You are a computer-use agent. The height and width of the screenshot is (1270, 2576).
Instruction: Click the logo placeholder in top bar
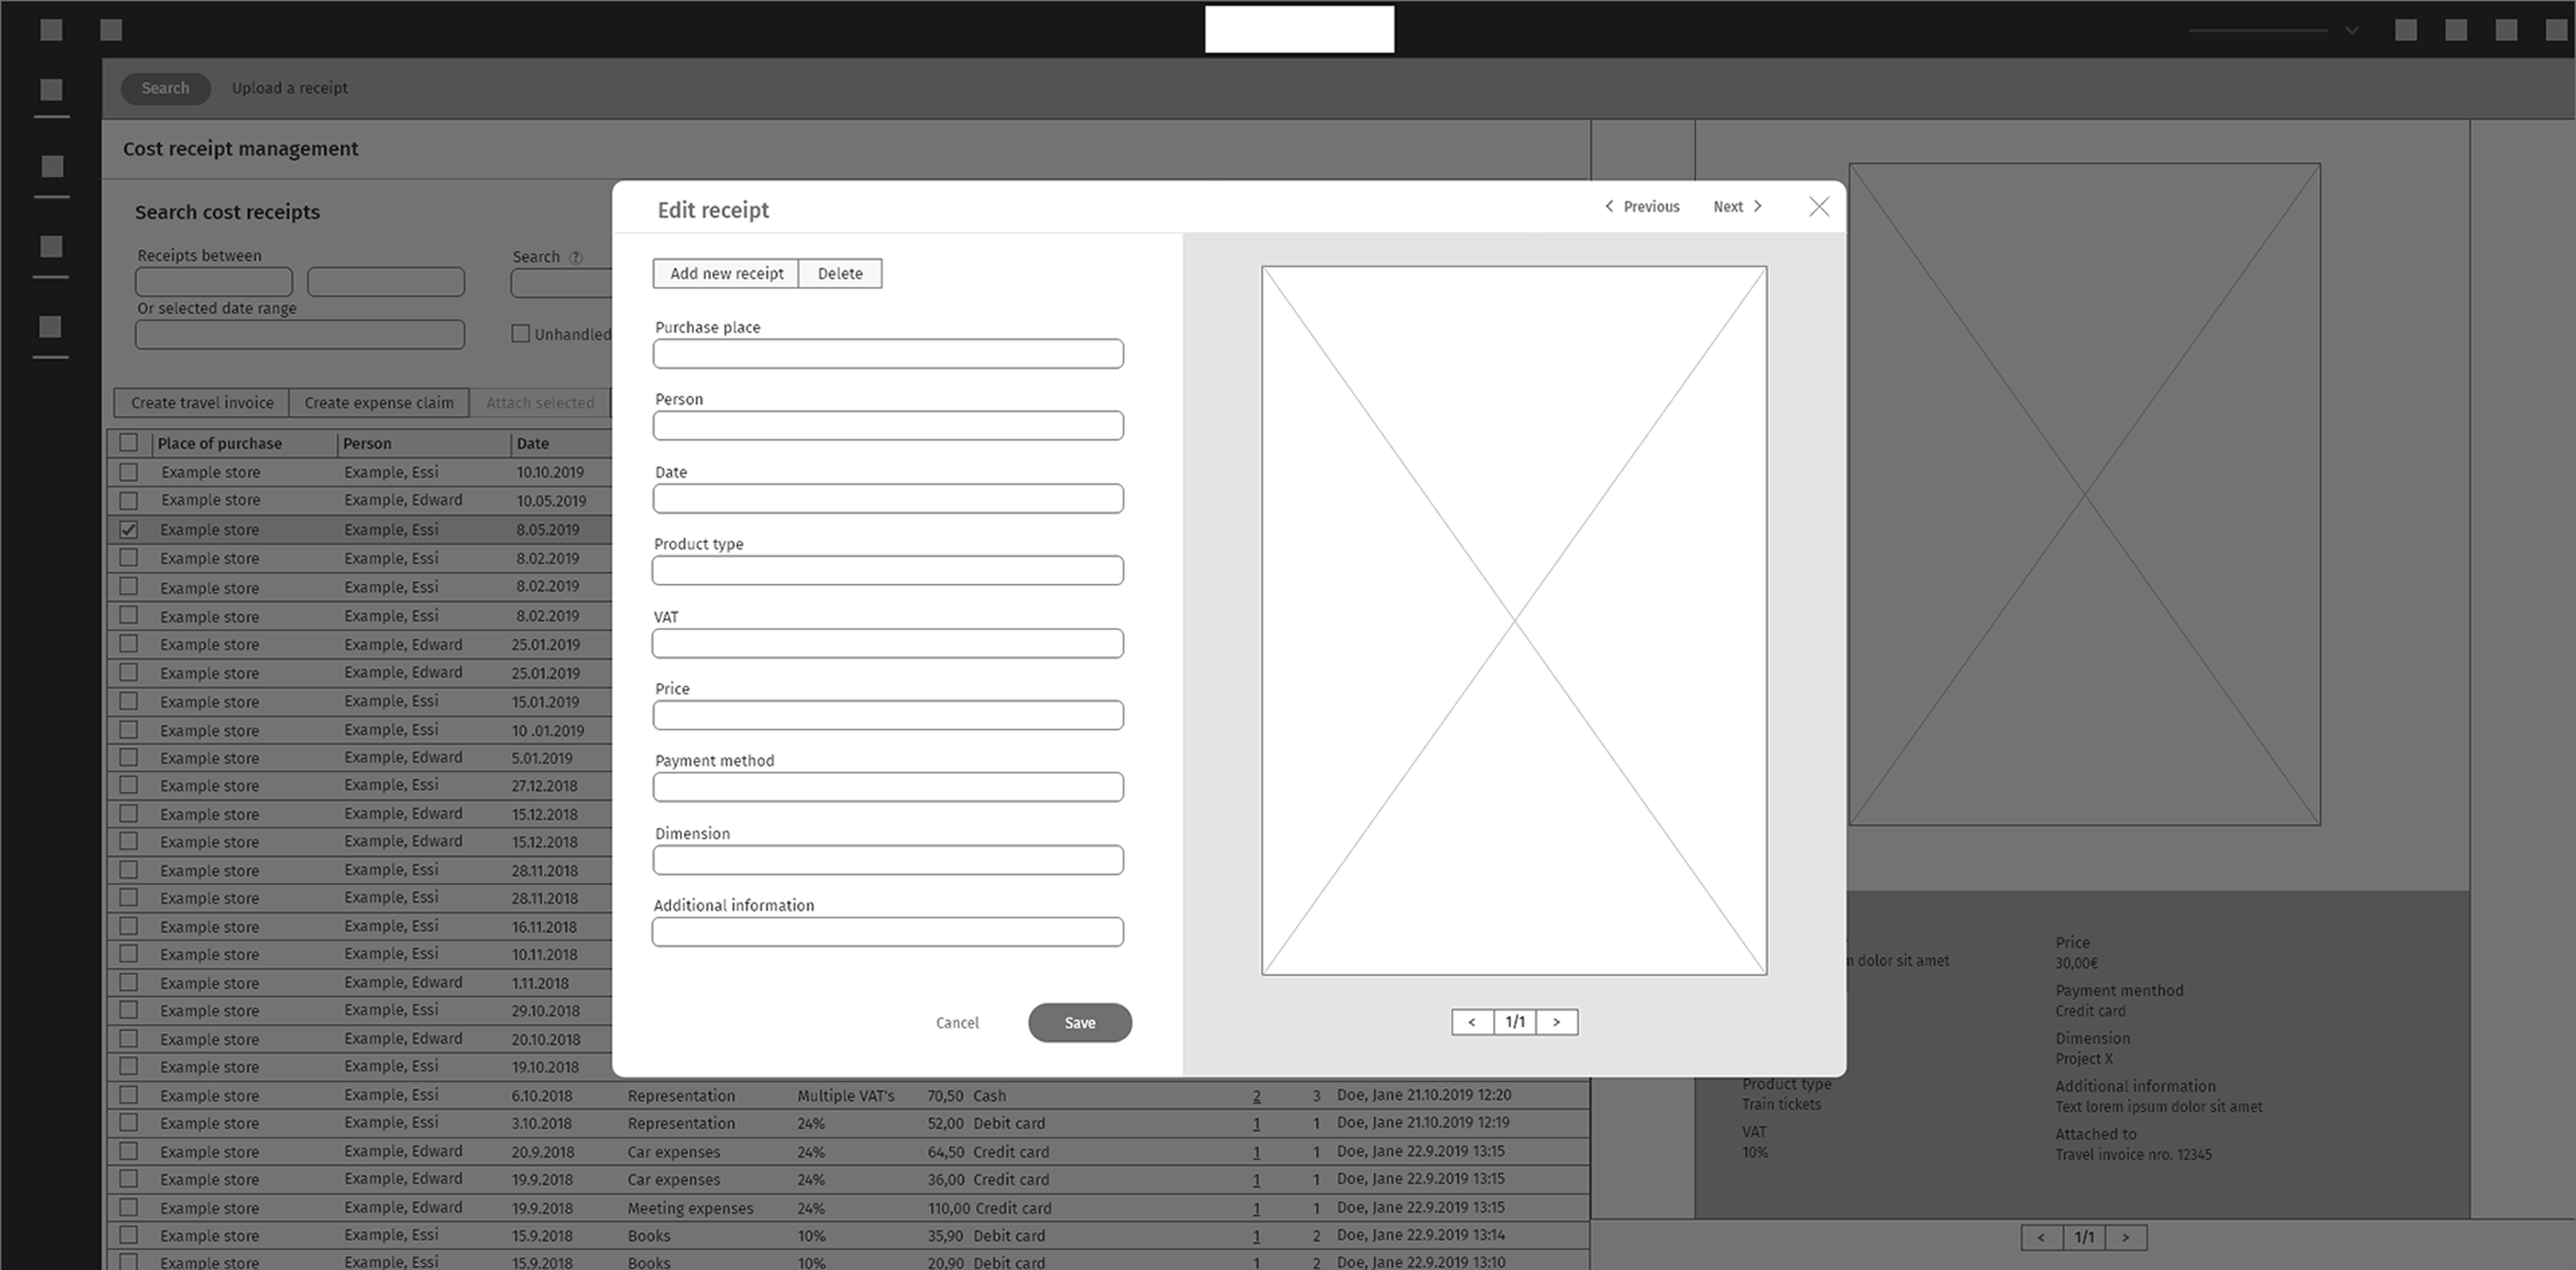(x=1299, y=29)
